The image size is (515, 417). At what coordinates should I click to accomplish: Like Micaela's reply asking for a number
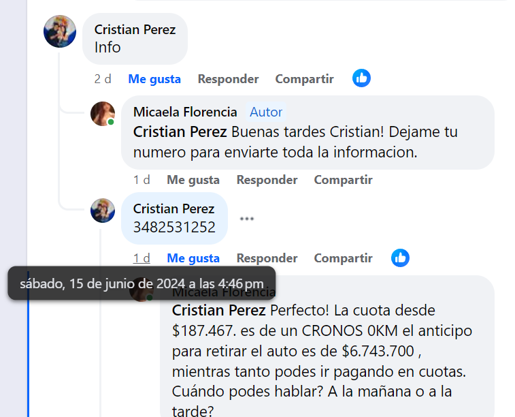coord(193,180)
